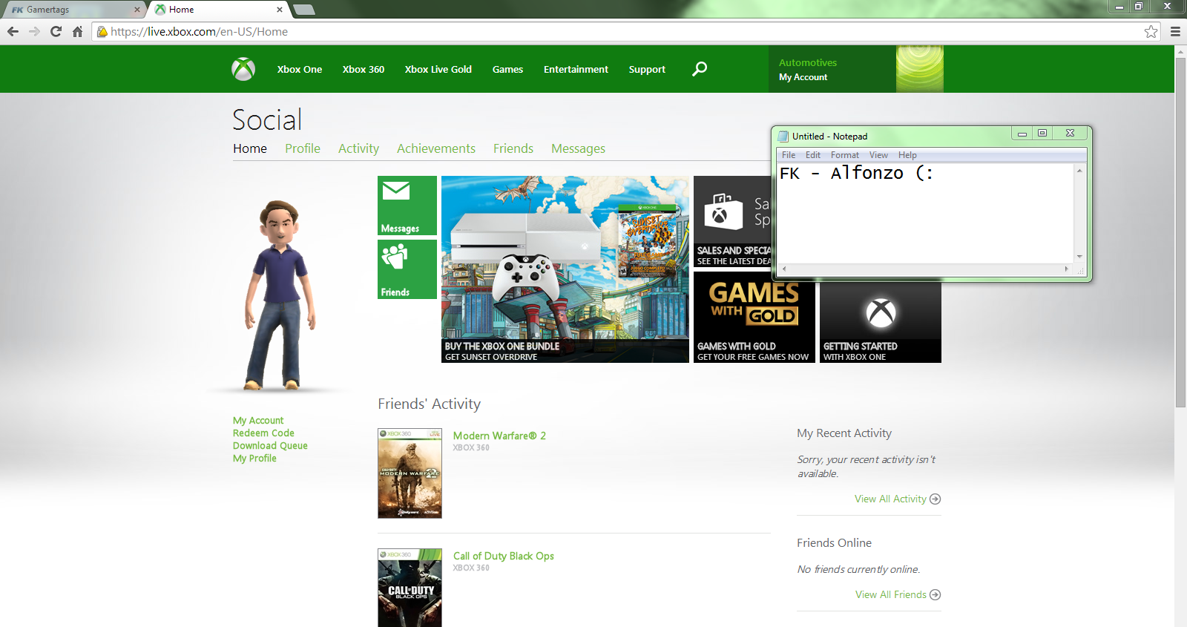Click the Notepad title bar icon

[783, 136]
